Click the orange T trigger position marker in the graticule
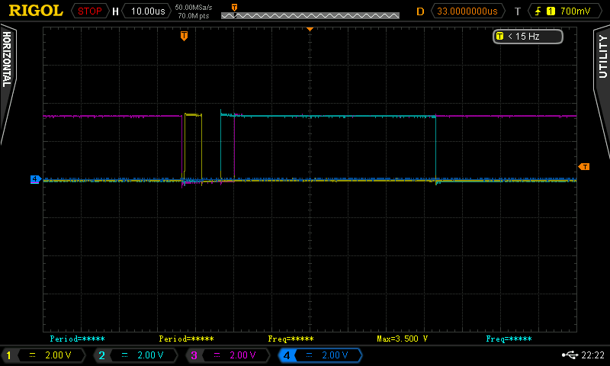Screen dimensions: 610x366 pos(184,36)
